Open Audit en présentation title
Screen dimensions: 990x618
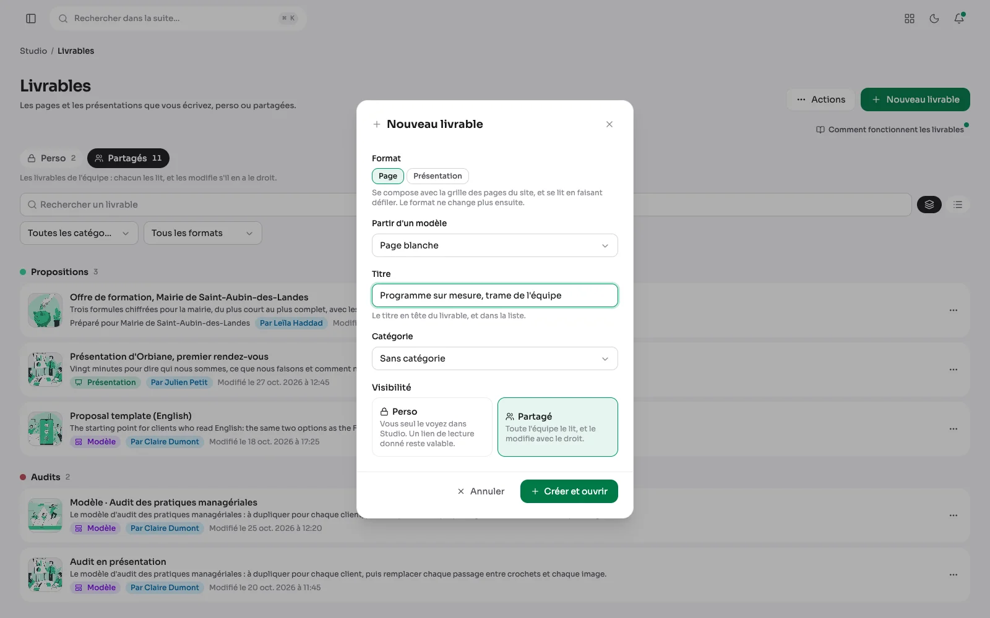click(x=118, y=562)
